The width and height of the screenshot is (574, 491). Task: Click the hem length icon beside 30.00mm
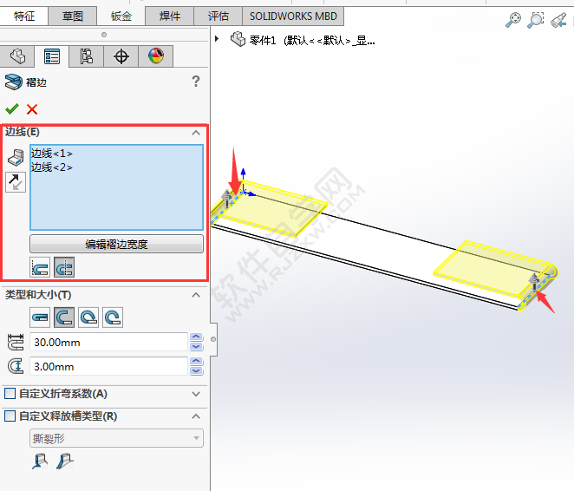[x=16, y=342]
